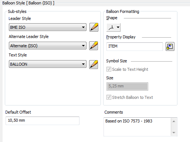Open the Leader Style BME ISO dropdown
The image size is (190, 142).
pos(48,27)
